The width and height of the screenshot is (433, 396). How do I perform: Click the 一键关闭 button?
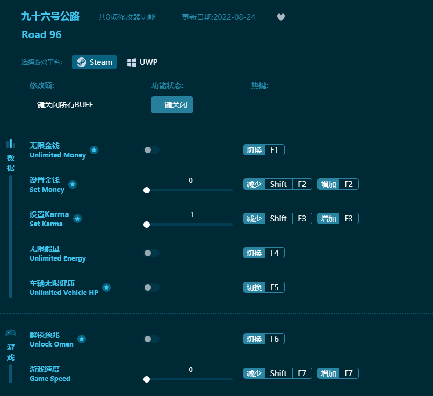(x=172, y=105)
